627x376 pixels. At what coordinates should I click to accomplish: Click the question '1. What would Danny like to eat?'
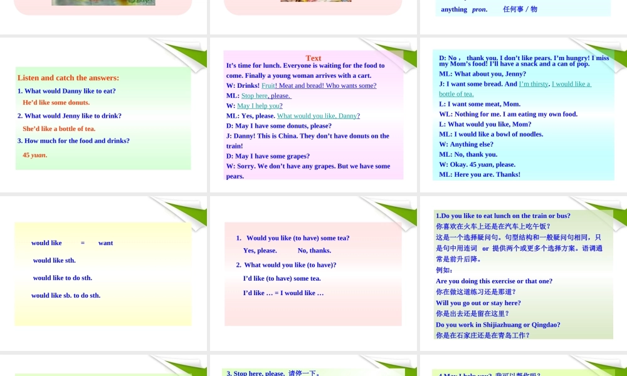click(66, 91)
